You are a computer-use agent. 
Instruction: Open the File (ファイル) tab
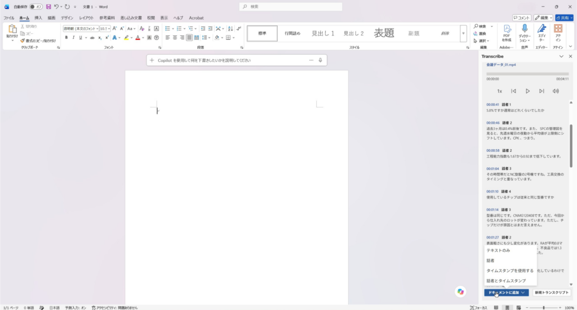point(9,17)
